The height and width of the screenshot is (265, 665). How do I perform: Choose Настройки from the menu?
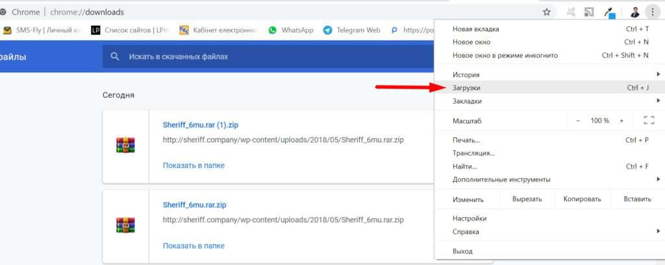coord(470,218)
